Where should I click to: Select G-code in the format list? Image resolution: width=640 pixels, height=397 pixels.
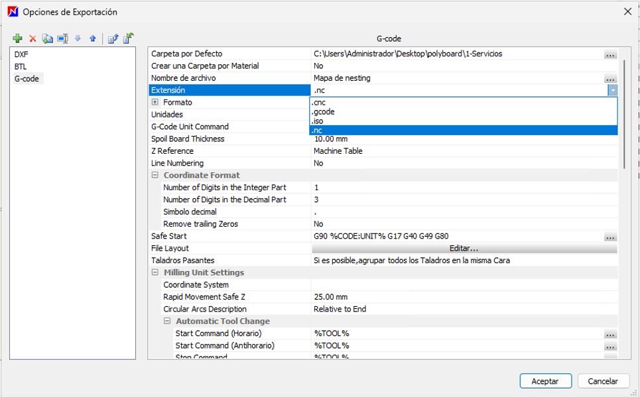[x=27, y=78]
